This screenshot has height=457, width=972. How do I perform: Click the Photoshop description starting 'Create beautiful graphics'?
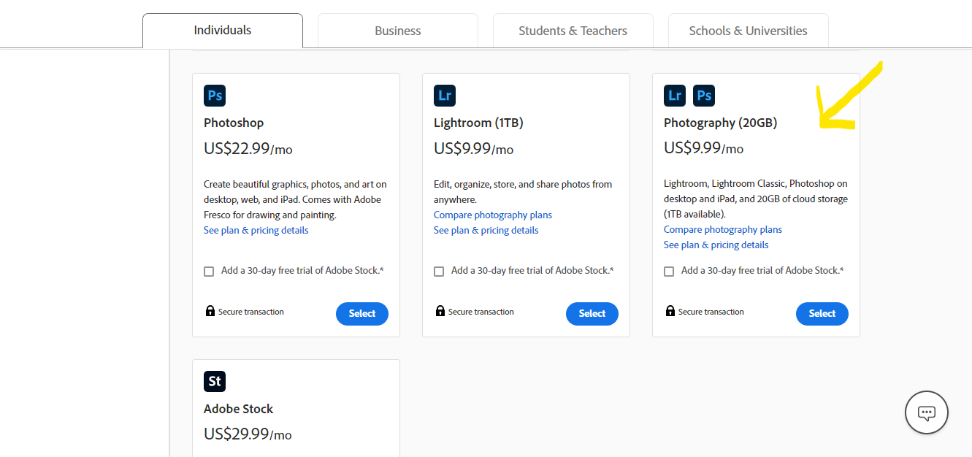[x=295, y=199]
